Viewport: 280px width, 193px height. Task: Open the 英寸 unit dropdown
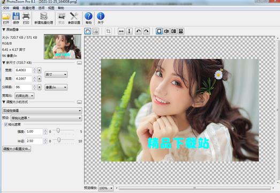[x=56, y=75]
